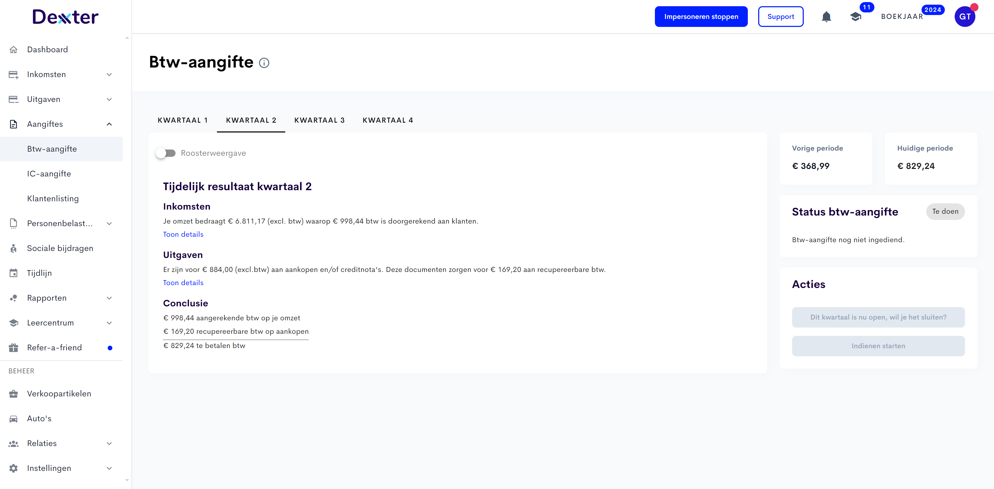Open IC-aangifte in the sidebar
994x489 pixels.
(x=49, y=174)
